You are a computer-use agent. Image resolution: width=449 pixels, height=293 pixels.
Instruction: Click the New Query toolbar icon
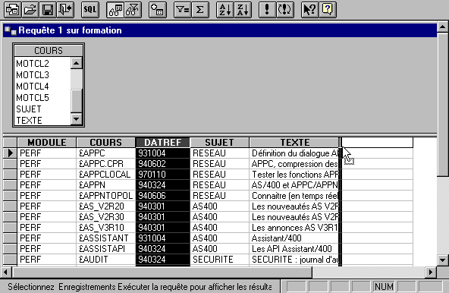coord(12,9)
